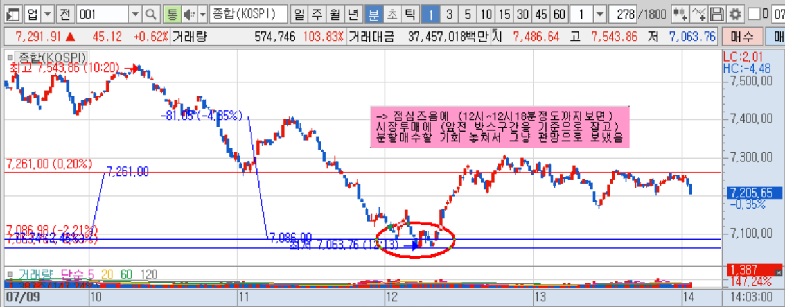Select the 10-minute interval button
Screen dimensions: 785x307
486,14
